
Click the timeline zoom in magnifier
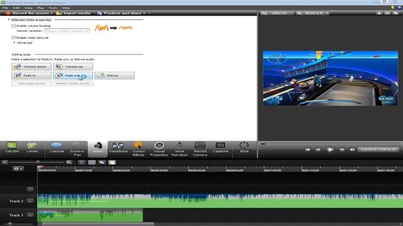[69, 162]
